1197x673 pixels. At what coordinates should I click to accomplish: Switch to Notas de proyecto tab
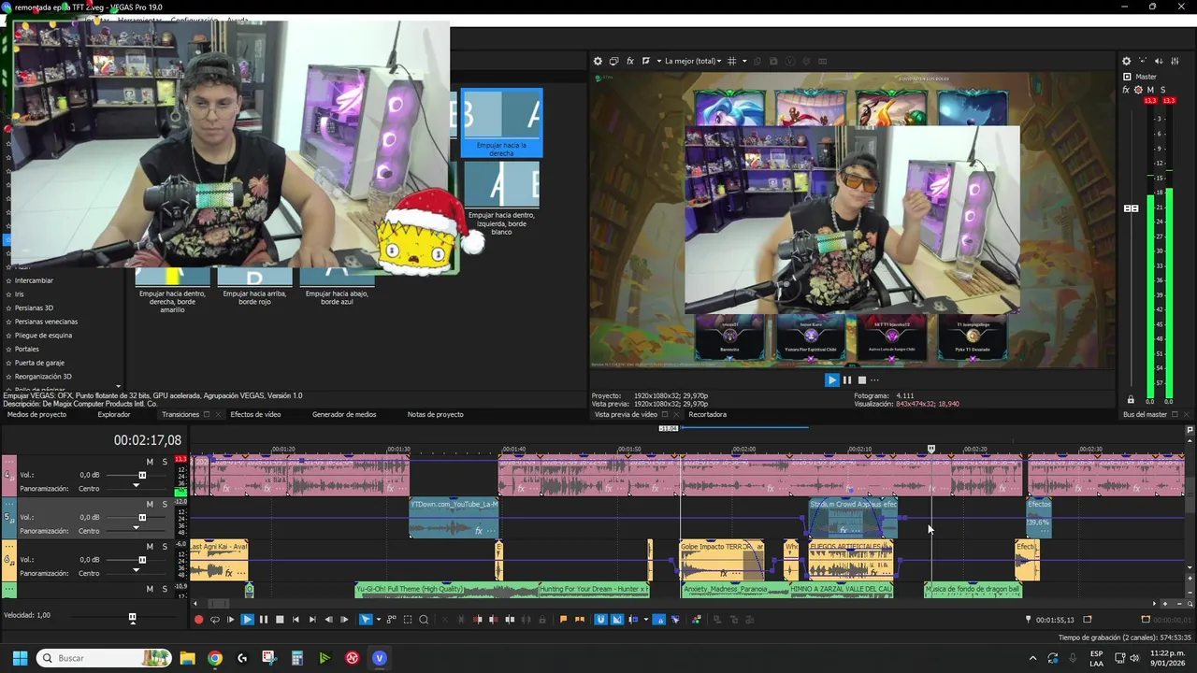pos(436,414)
